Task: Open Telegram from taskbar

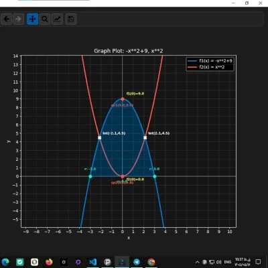Action: (137, 262)
